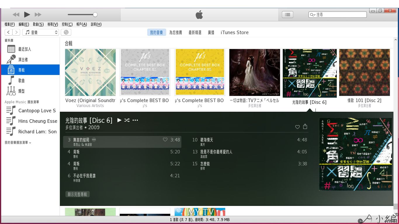Open the Cantopop Love S playlist

tap(30, 111)
